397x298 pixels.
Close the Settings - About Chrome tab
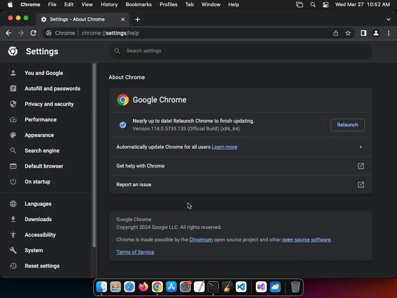coord(123,19)
